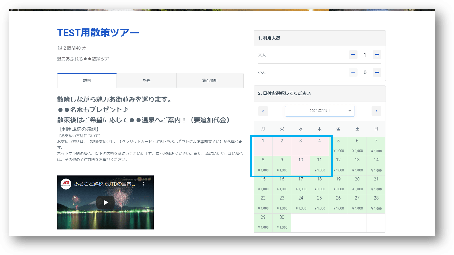
Task: Decrease child (小人) count with minus button
Action: tap(353, 73)
